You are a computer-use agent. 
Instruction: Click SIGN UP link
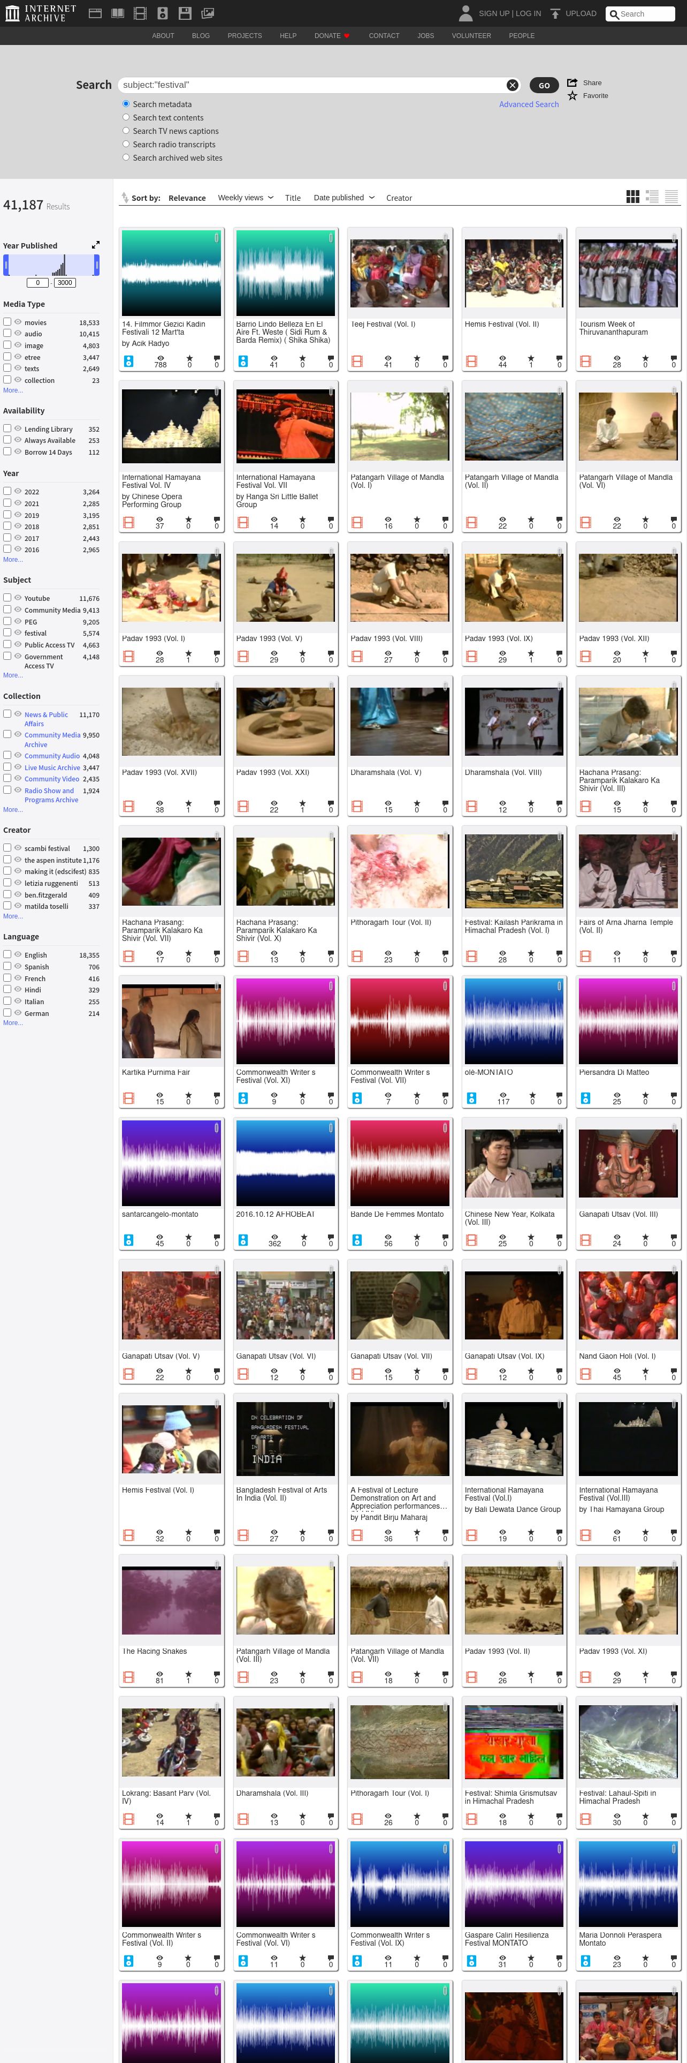click(494, 13)
